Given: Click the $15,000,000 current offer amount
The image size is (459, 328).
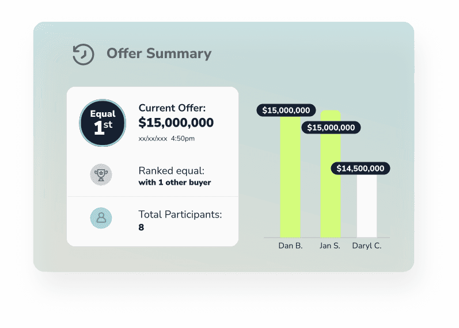Looking at the screenshot, I should point(176,123).
